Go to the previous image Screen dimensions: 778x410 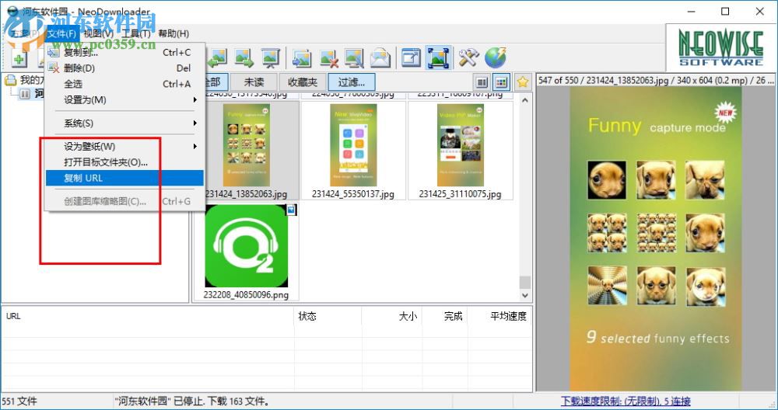pyautogui.click(x=217, y=57)
